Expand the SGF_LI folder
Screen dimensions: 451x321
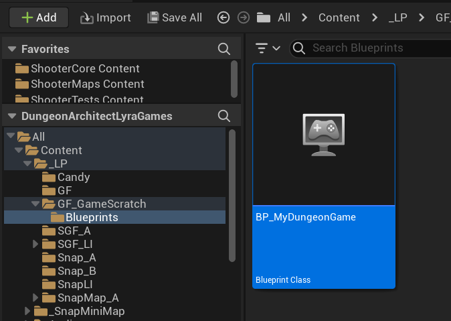[x=36, y=244]
